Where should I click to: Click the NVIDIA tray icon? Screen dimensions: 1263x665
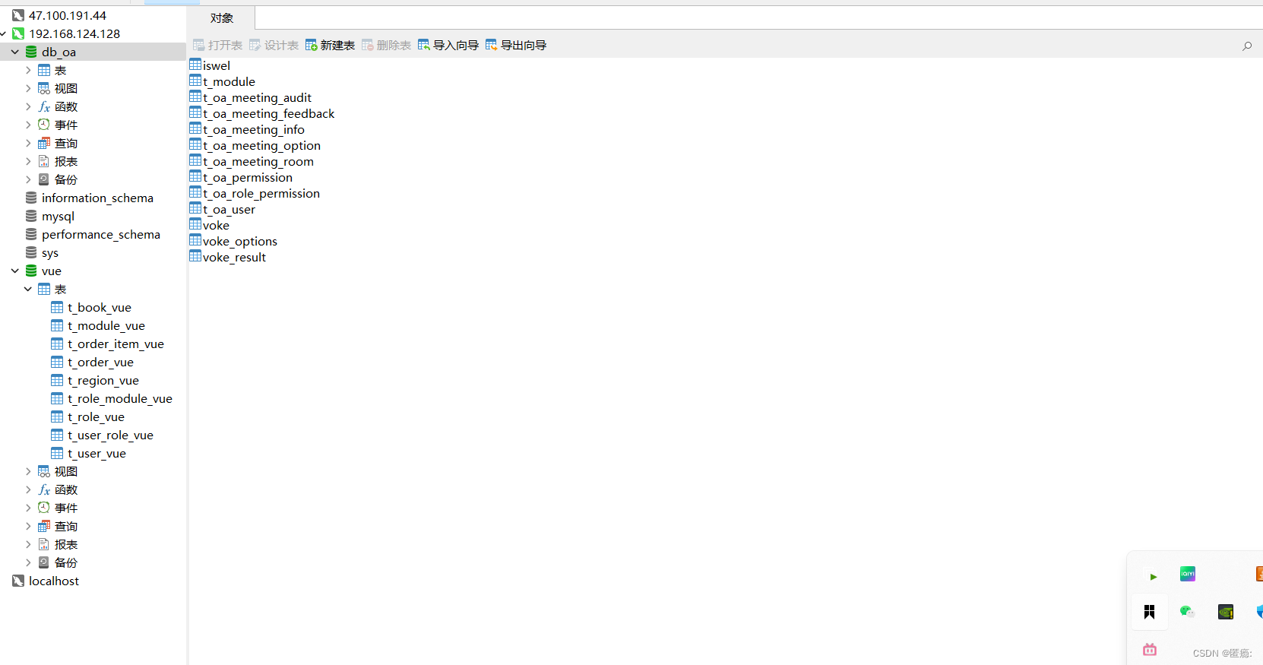[1226, 612]
